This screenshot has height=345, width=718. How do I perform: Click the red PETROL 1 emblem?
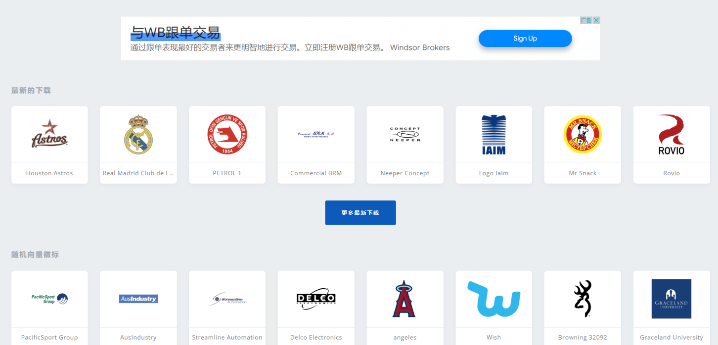pos(227,134)
